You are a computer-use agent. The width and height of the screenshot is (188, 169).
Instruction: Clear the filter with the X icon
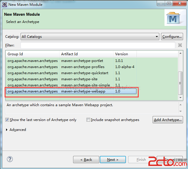[x=180, y=45]
